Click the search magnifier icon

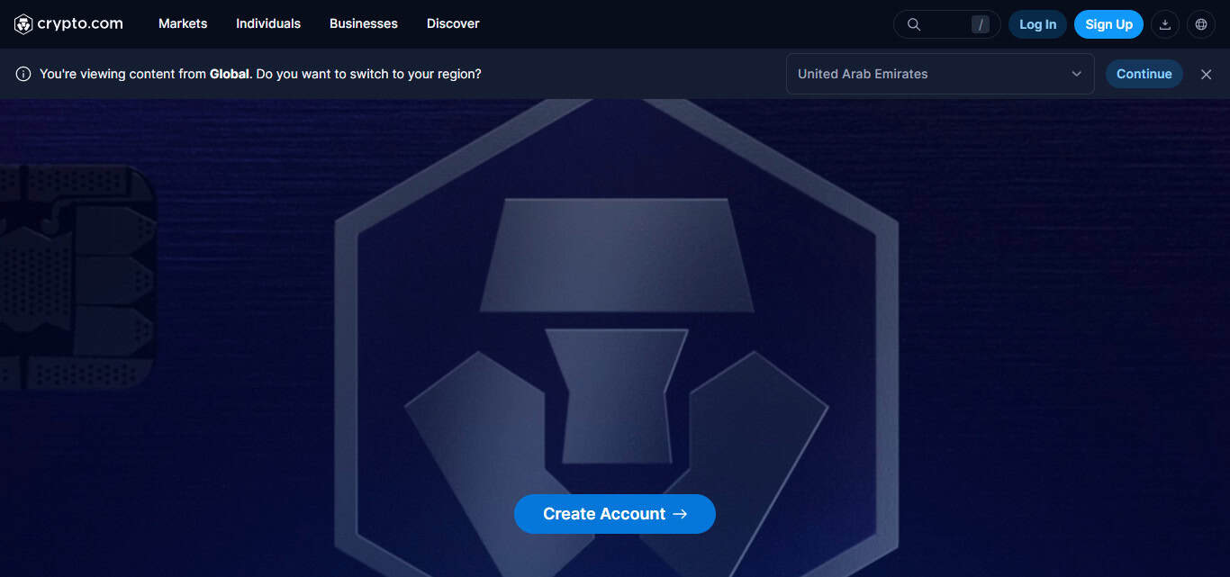[x=914, y=24]
